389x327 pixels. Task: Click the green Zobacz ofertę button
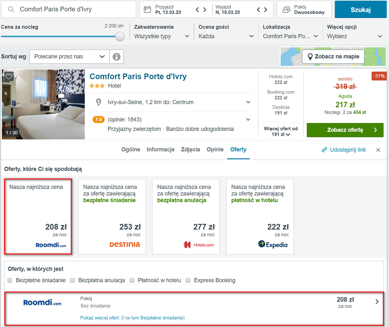pyautogui.click(x=345, y=130)
